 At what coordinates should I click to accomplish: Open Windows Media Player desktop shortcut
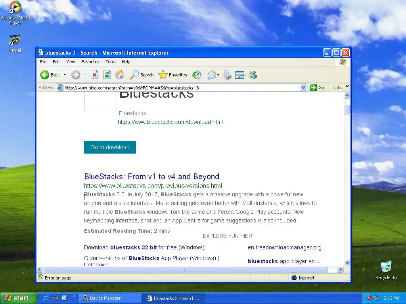coord(15,13)
